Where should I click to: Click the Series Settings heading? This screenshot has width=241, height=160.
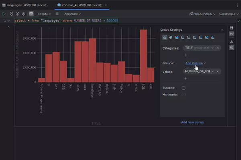tap(171, 30)
